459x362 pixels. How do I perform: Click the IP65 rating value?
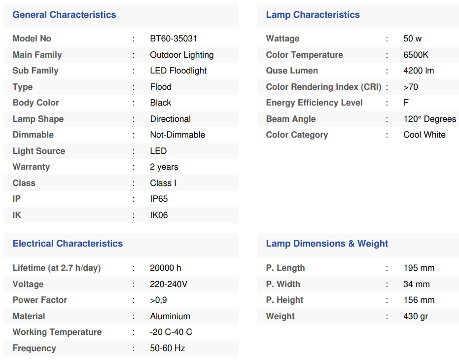point(159,199)
